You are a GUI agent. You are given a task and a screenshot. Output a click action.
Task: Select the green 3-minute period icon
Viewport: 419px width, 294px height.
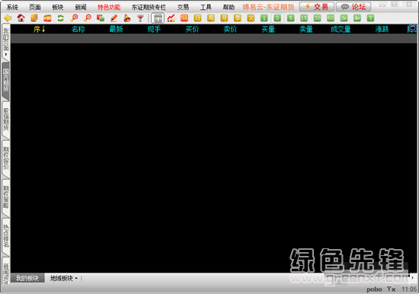[x=277, y=18]
